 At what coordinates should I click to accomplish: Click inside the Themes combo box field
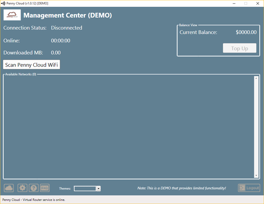85,188
